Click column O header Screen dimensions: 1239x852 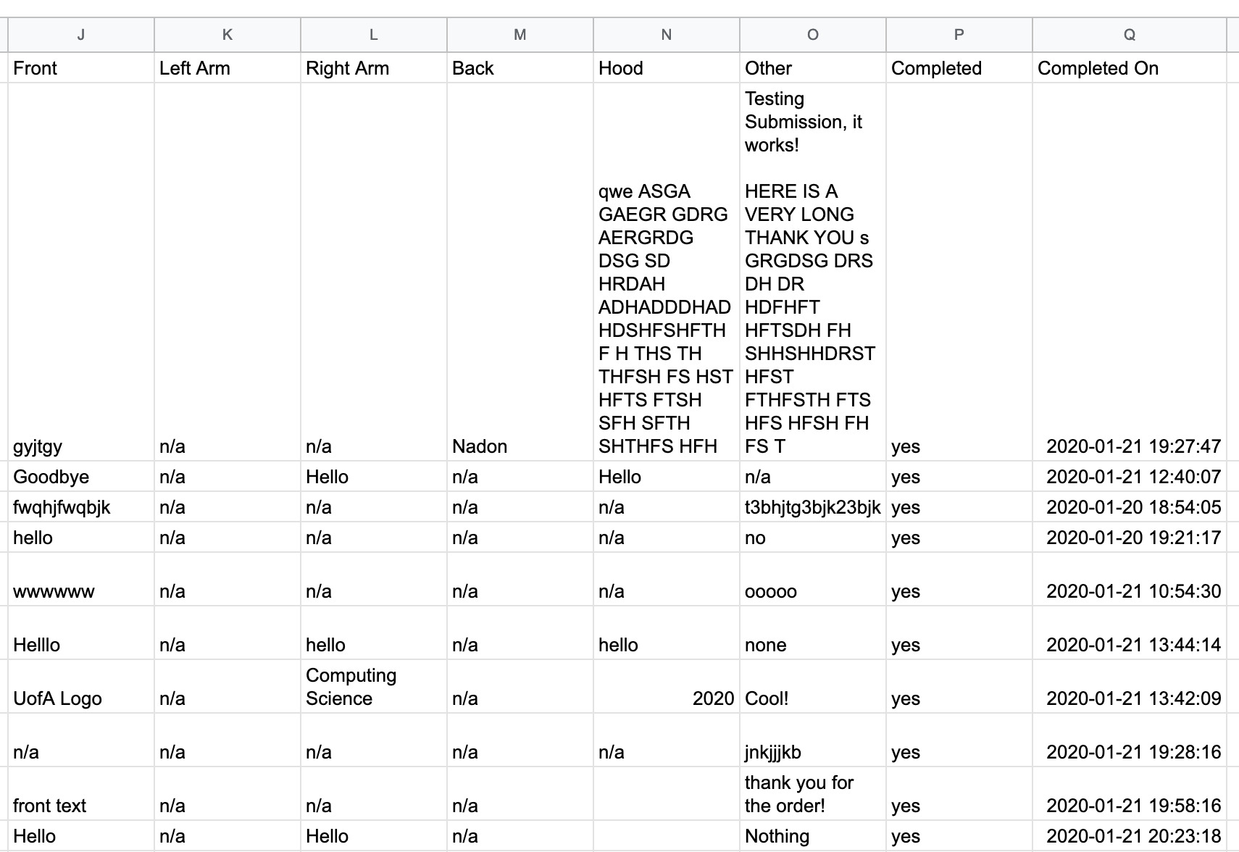pyautogui.click(x=813, y=35)
